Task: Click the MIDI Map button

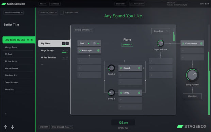Action: 44,127
